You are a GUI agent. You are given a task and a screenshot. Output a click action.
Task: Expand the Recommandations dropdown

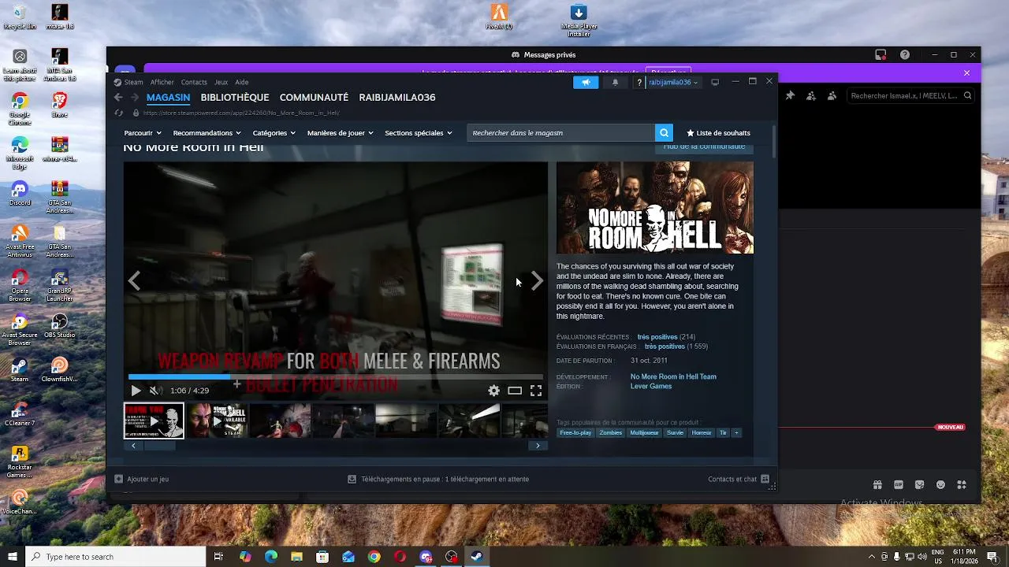click(207, 133)
